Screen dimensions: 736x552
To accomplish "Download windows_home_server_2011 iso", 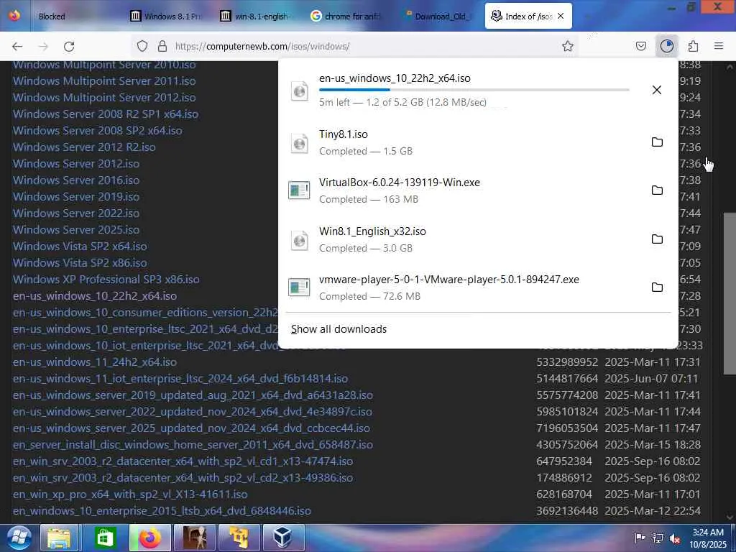I will (193, 444).
